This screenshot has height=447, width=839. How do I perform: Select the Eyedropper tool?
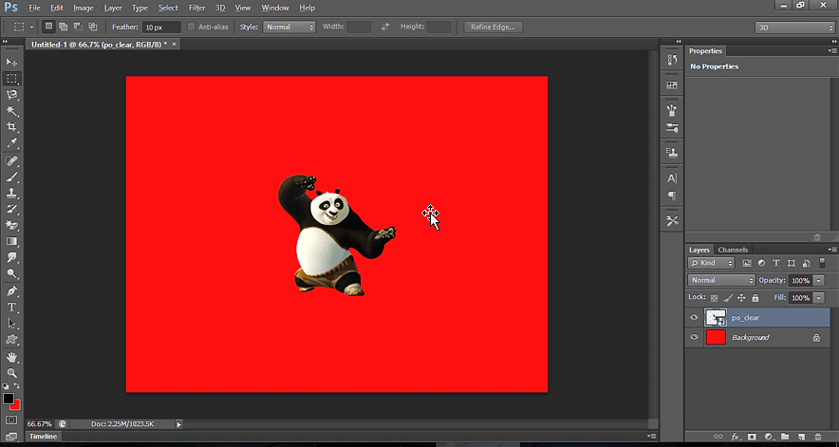click(11, 143)
